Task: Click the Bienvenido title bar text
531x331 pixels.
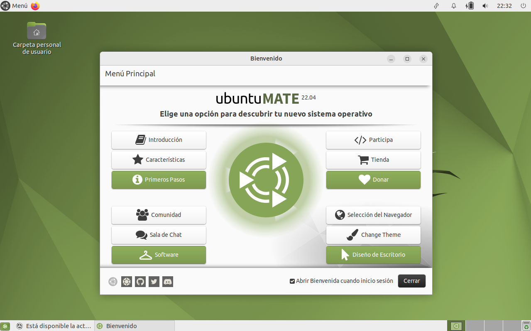Action: point(266,58)
